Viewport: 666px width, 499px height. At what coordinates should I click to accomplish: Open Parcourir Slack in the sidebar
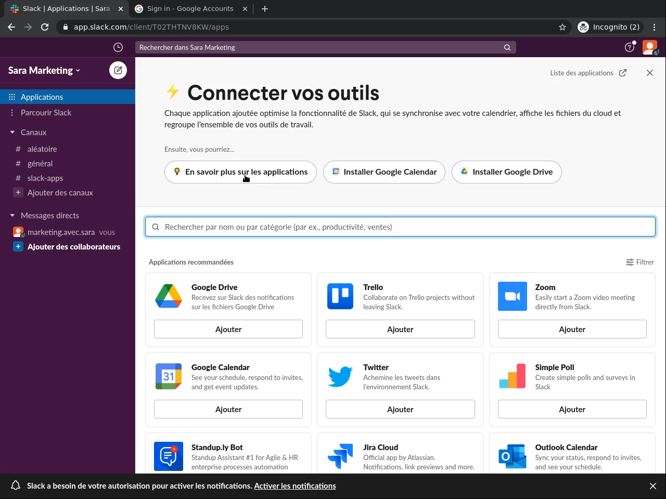[x=68, y=112]
